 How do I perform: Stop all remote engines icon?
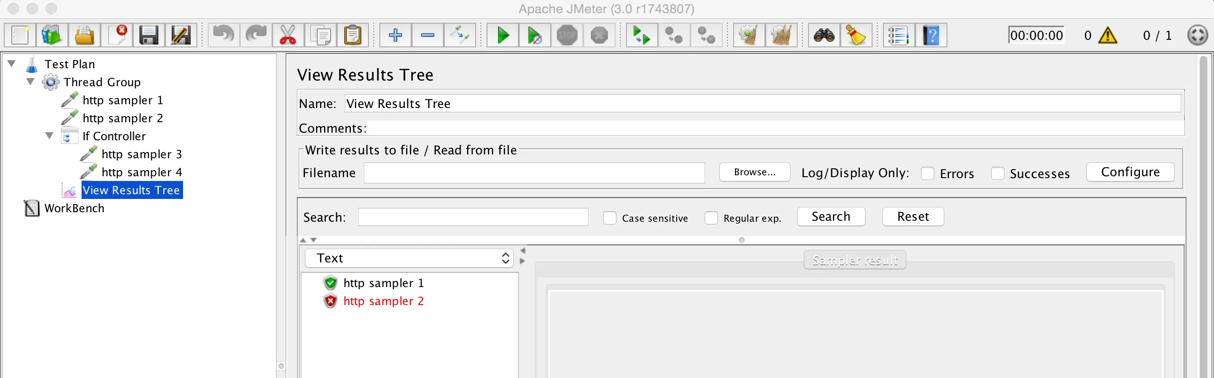tap(674, 35)
